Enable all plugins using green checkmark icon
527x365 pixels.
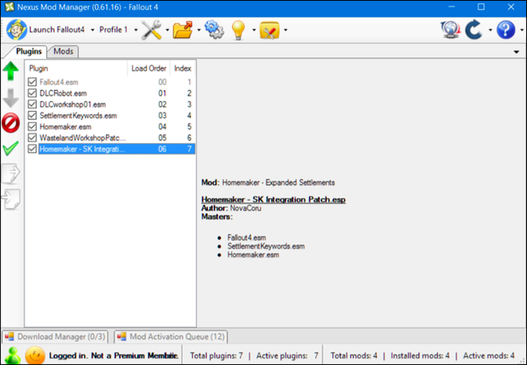11,148
